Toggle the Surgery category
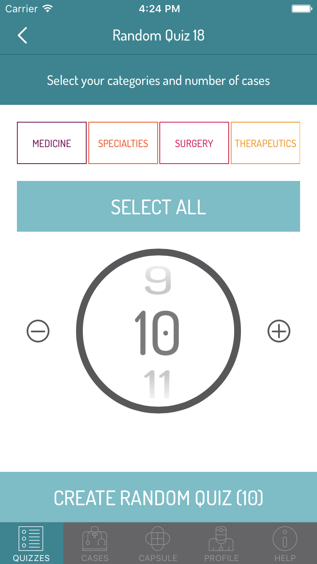 (194, 143)
